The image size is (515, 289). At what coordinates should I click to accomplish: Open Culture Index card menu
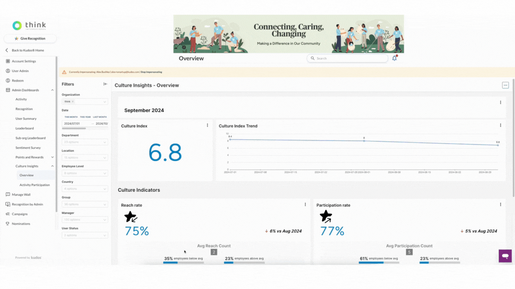click(207, 125)
